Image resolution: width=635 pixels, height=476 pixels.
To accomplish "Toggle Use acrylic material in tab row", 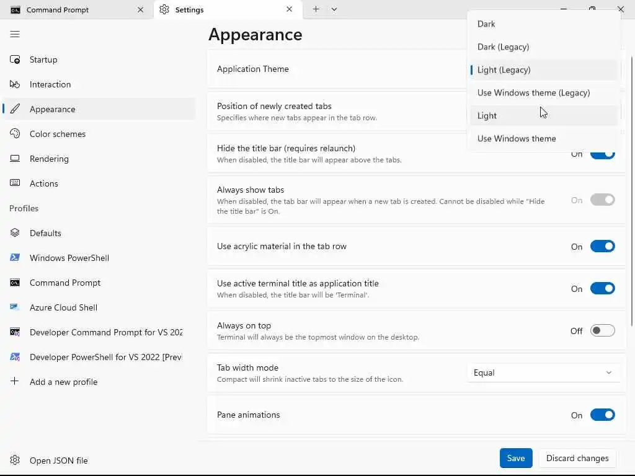I will pos(602,246).
